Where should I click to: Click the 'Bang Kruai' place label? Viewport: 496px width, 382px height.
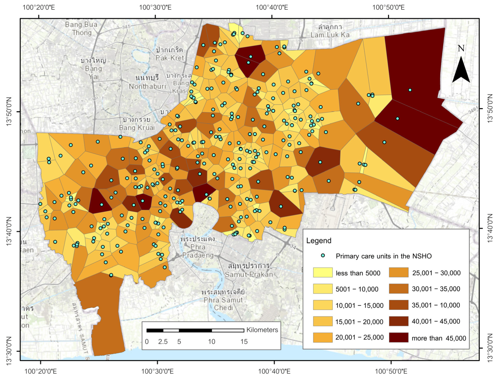[x=137, y=128]
